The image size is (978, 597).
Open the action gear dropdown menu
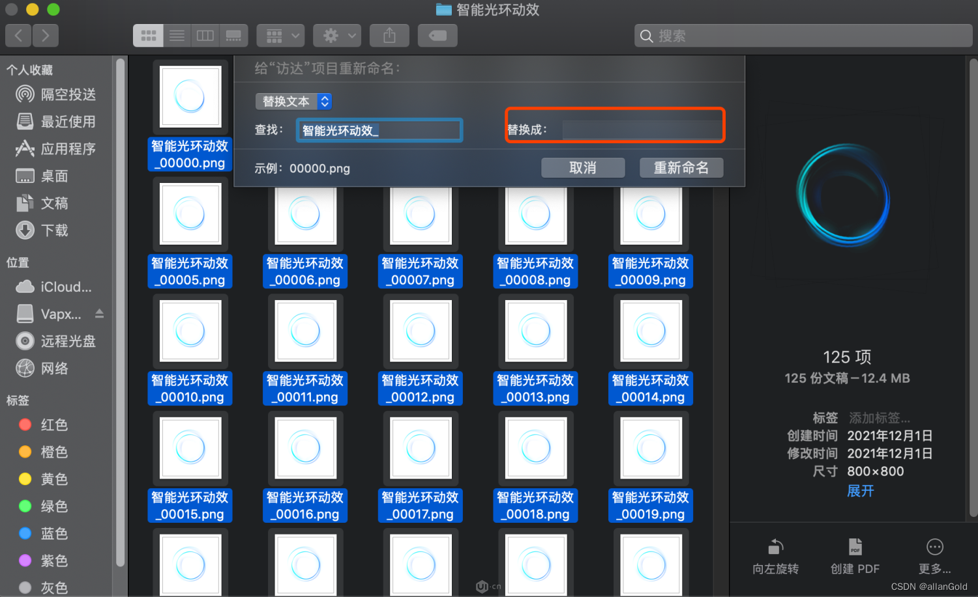coord(336,36)
